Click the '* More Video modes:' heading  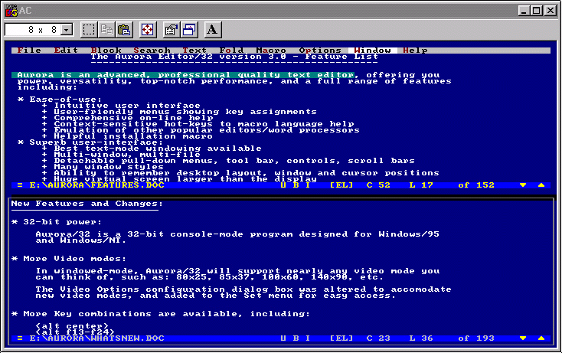point(69,259)
